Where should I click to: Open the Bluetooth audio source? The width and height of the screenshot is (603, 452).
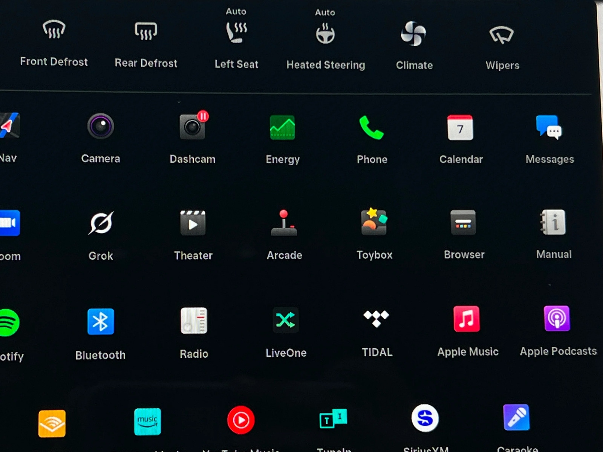click(101, 321)
